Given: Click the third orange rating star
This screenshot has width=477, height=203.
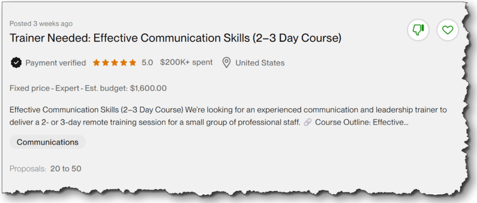Looking at the screenshot, I should (114, 63).
